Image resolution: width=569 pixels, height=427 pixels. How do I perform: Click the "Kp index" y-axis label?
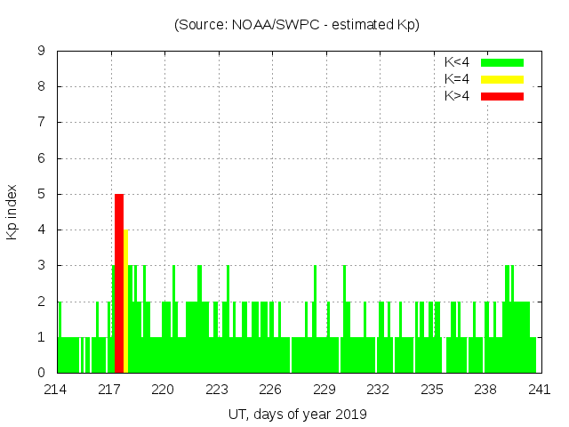pyautogui.click(x=12, y=212)
